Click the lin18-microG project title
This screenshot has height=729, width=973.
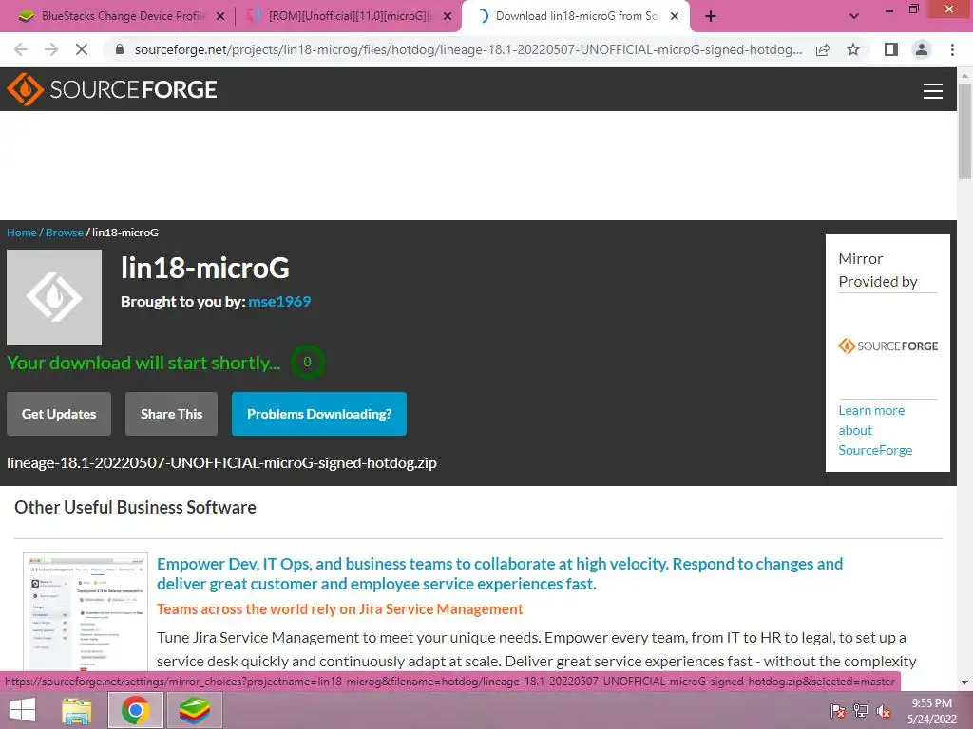(205, 269)
